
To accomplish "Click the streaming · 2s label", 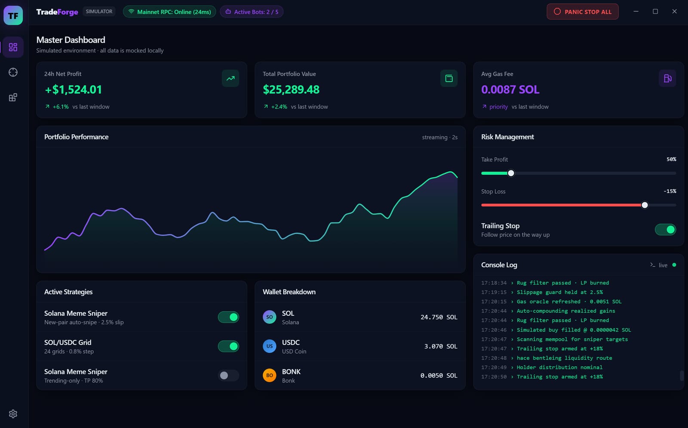I will pos(439,137).
